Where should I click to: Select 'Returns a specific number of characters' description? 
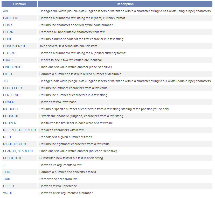(104, 109)
